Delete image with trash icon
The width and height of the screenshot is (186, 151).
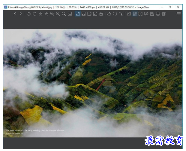coord(164,14)
